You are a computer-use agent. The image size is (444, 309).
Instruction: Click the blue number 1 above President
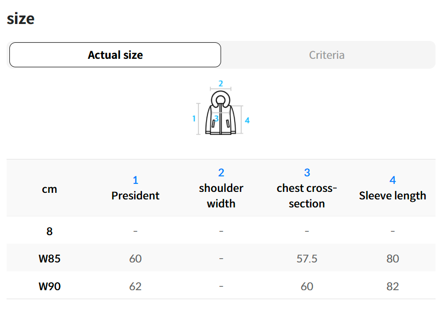point(135,180)
